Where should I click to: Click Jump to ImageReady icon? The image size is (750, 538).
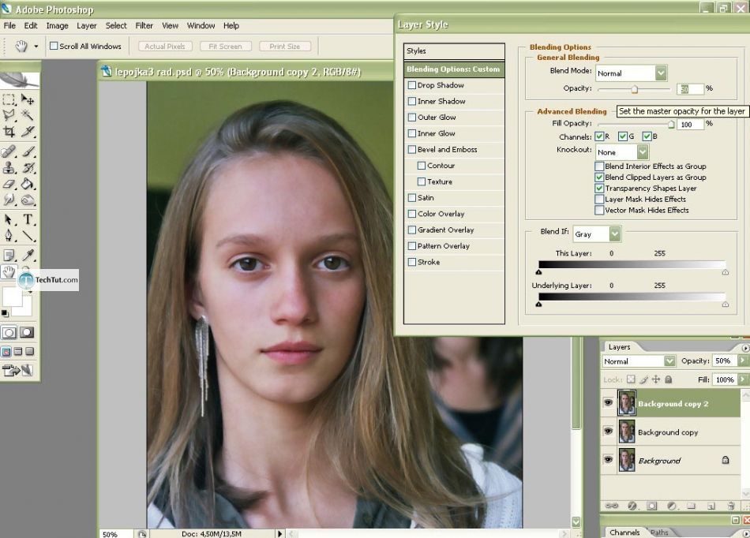(x=17, y=370)
